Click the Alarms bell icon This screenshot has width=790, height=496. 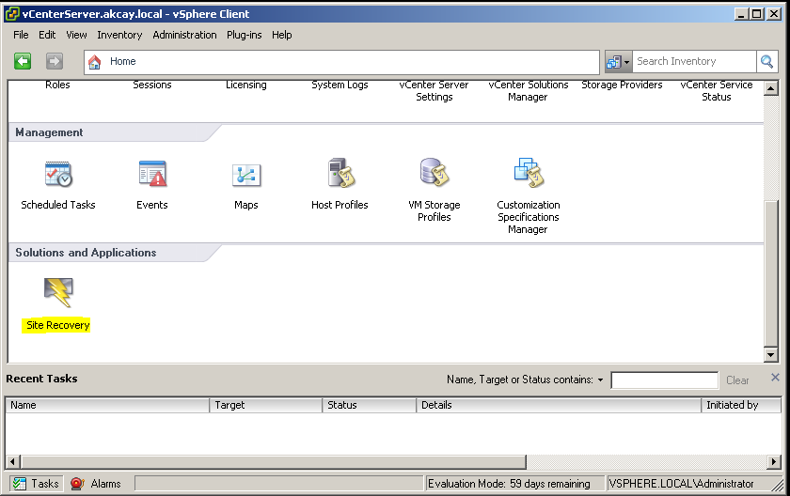tap(77, 484)
